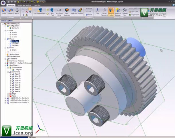Expand the Faces node
The height and width of the screenshot is (138, 175).
coord(8,96)
